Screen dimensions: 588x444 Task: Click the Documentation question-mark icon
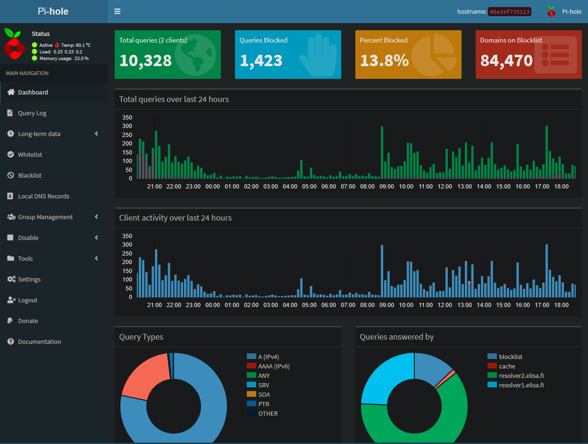pos(10,342)
